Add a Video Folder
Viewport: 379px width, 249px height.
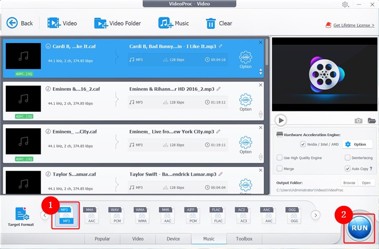pos(117,23)
